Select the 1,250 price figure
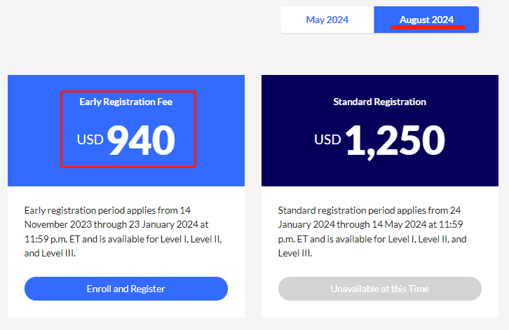 395,140
